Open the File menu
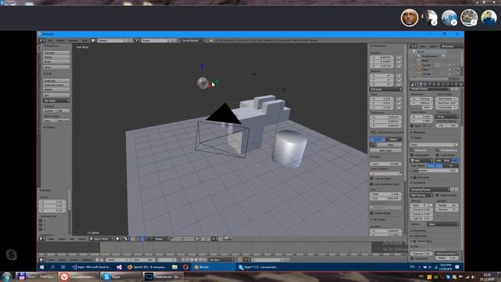This screenshot has height=282, width=501. click(x=50, y=41)
